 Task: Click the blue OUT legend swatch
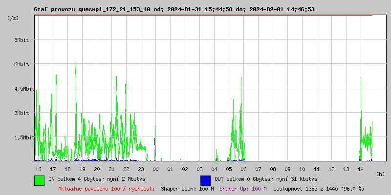(x=205, y=180)
